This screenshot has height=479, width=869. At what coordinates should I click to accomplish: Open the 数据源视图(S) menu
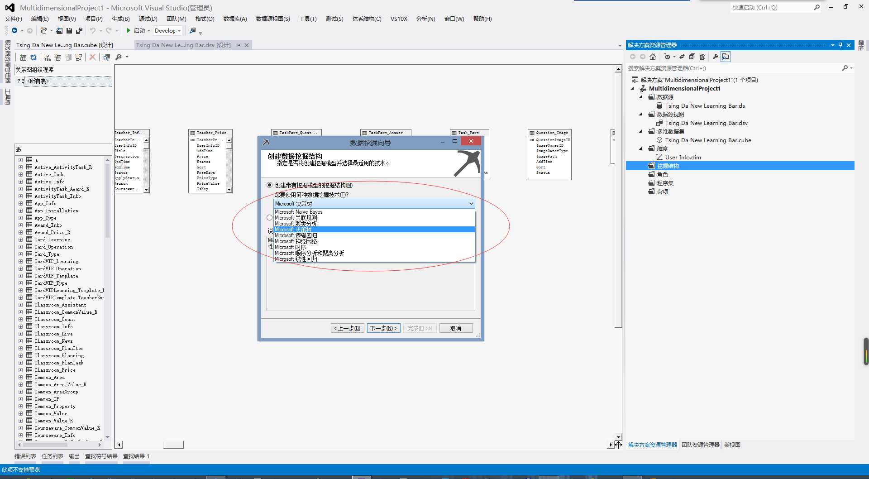[273, 19]
